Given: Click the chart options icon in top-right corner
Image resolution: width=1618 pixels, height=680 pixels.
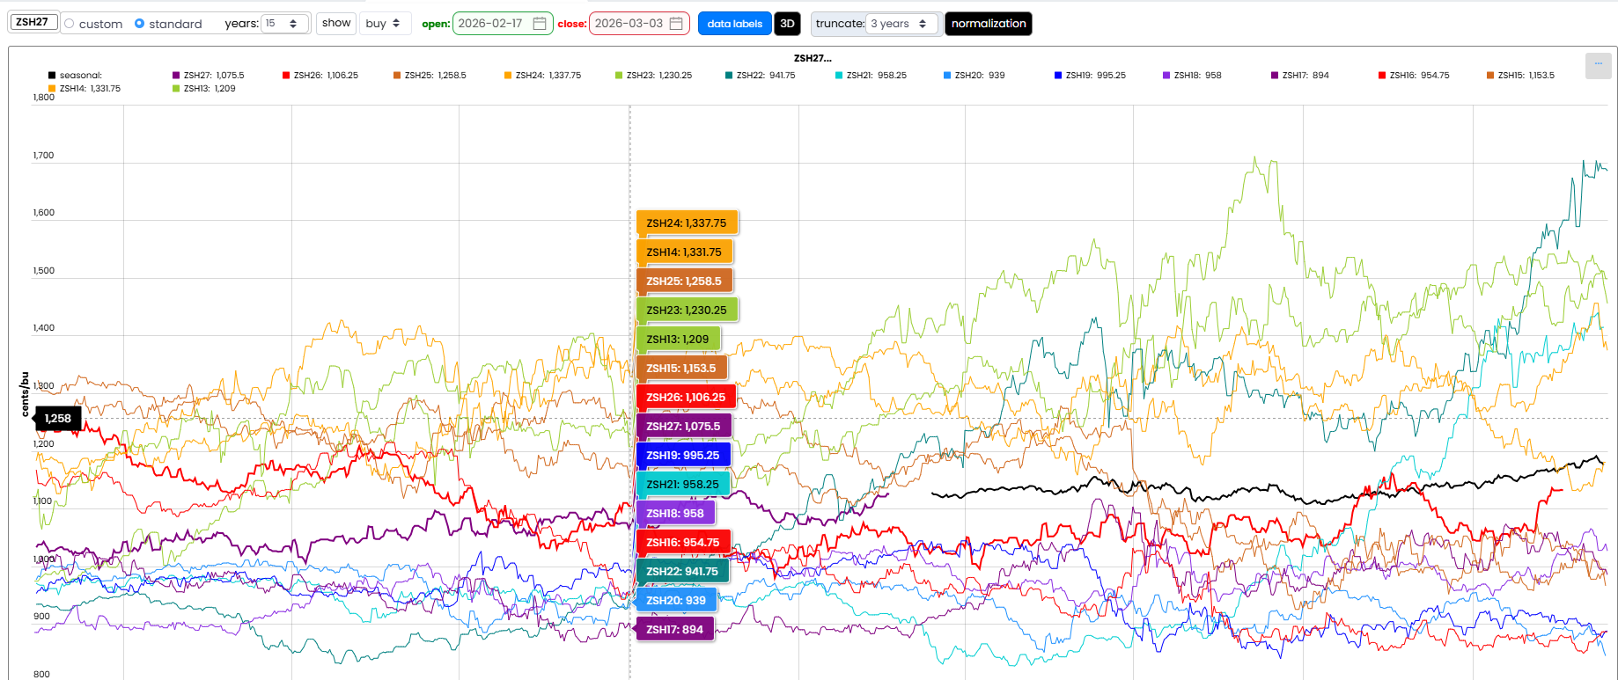Looking at the screenshot, I should coord(1599,65).
